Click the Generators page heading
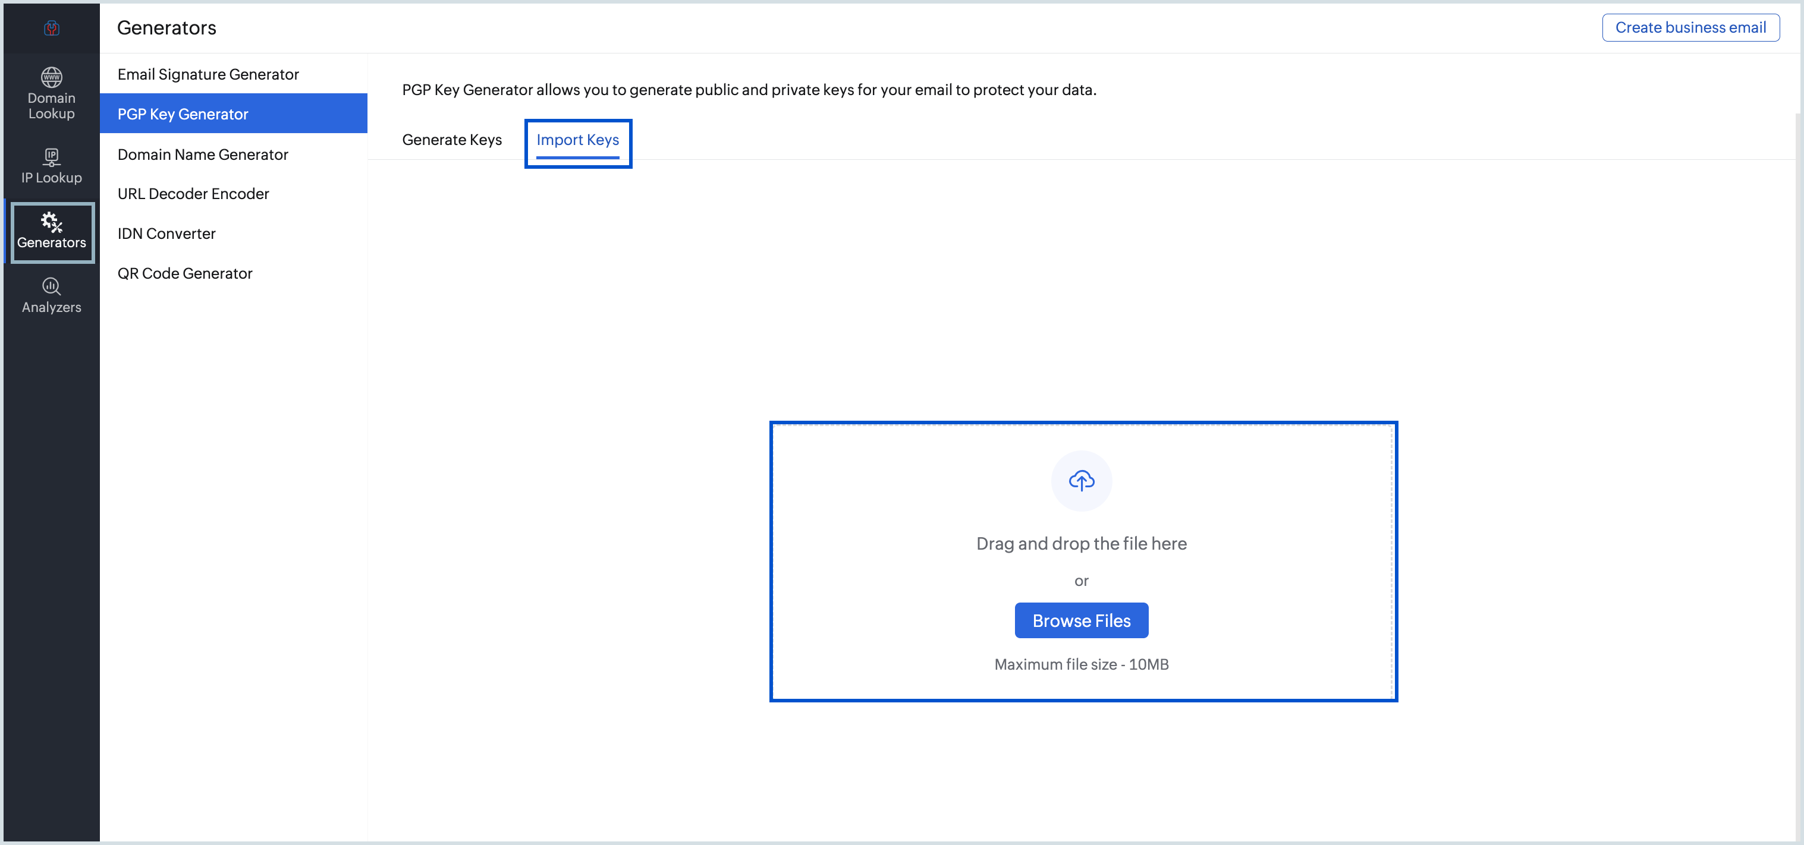The width and height of the screenshot is (1804, 845). 166,27
